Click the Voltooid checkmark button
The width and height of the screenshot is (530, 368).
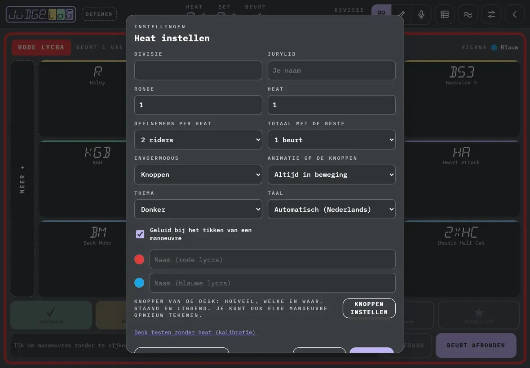point(51,315)
